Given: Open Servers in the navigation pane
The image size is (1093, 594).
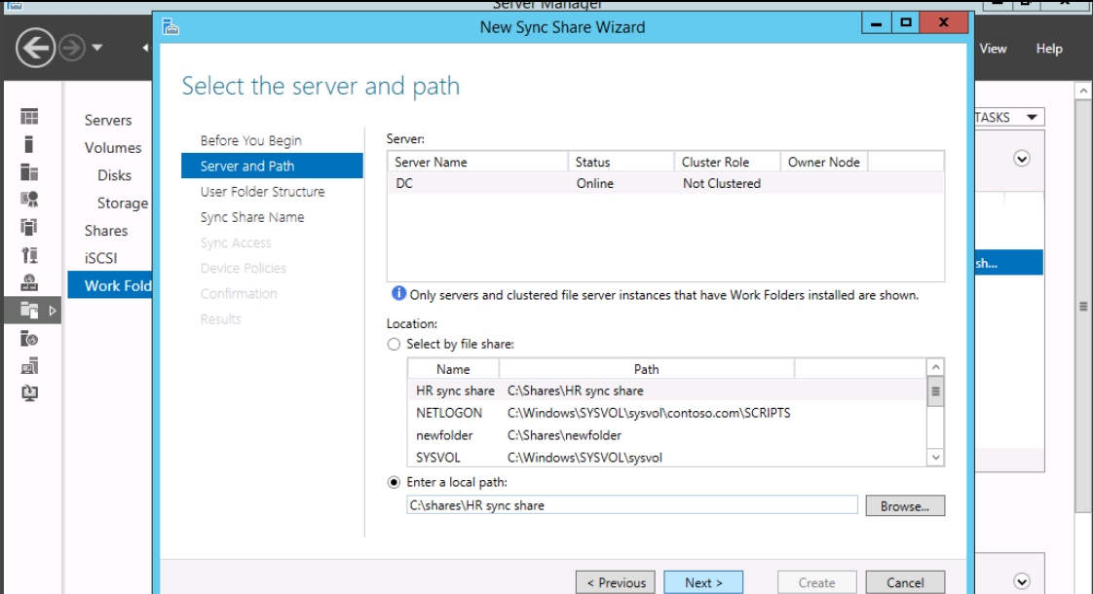Looking at the screenshot, I should (x=108, y=120).
